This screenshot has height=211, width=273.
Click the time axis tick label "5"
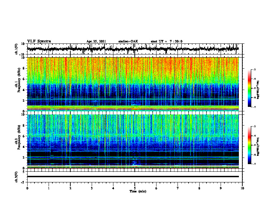coord(135,188)
